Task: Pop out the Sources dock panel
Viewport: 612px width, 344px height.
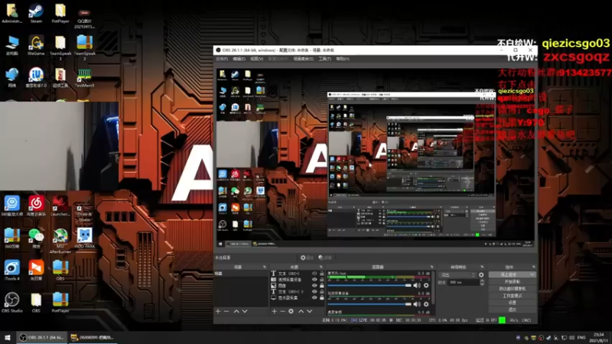Action: tap(321, 267)
